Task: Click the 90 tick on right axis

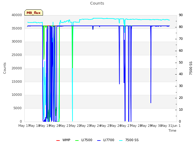Action: pyautogui.click(x=181, y=15)
